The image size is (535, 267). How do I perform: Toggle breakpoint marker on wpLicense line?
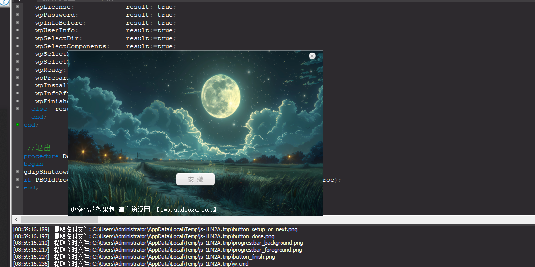(x=18, y=7)
